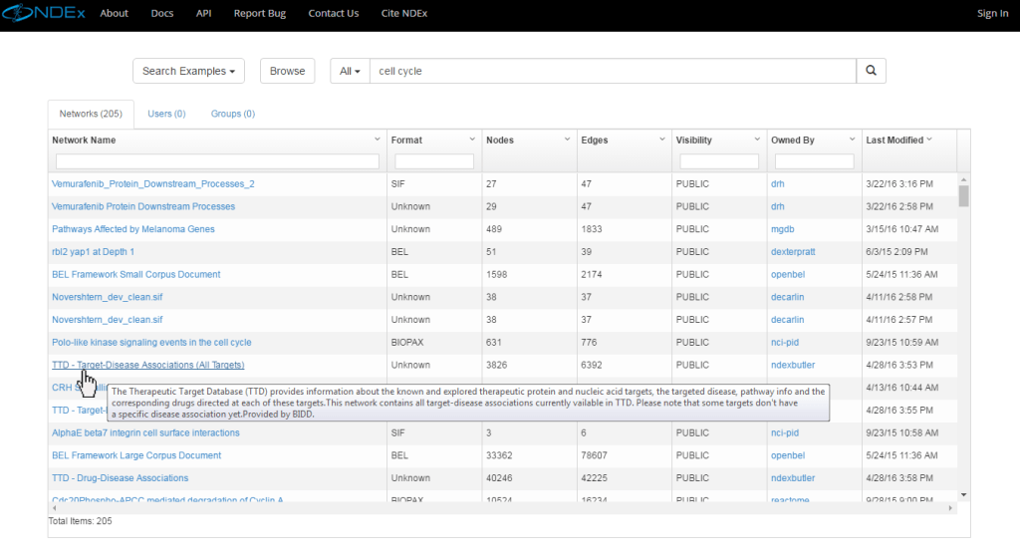Screen dimensions: 1020x559
Task: Open owner nci-pid in Polo-like kinase row
Action: (x=785, y=343)
